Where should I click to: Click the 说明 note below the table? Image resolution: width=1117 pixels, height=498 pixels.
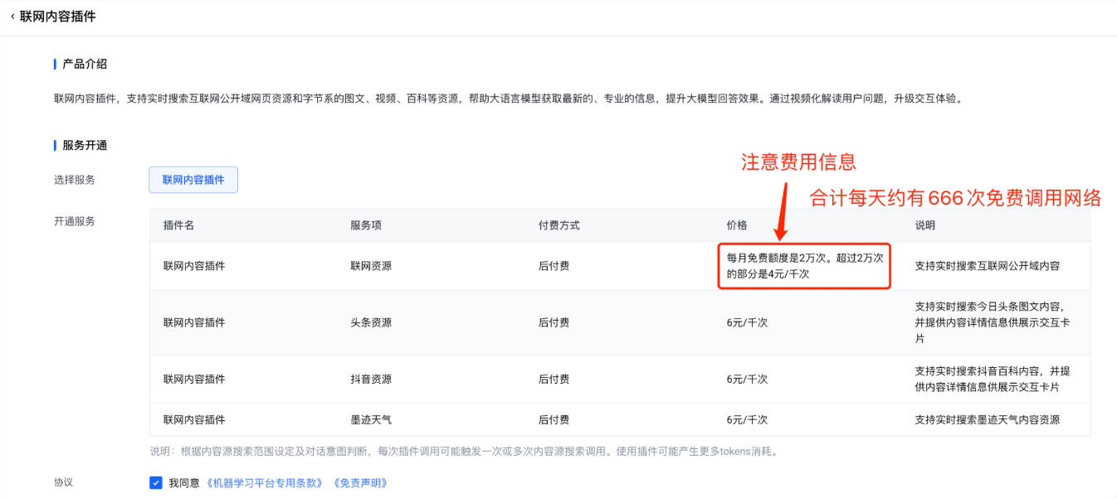(x=463, y=452)
